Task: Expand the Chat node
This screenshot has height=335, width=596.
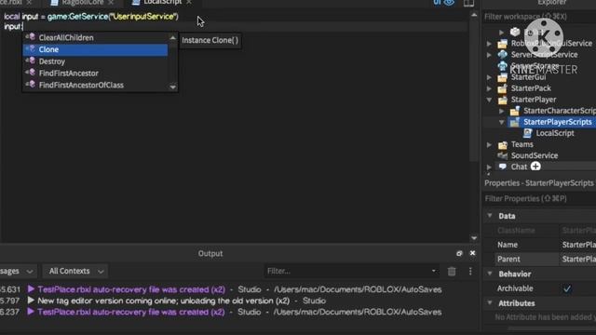Action: (x=489, y=167)
